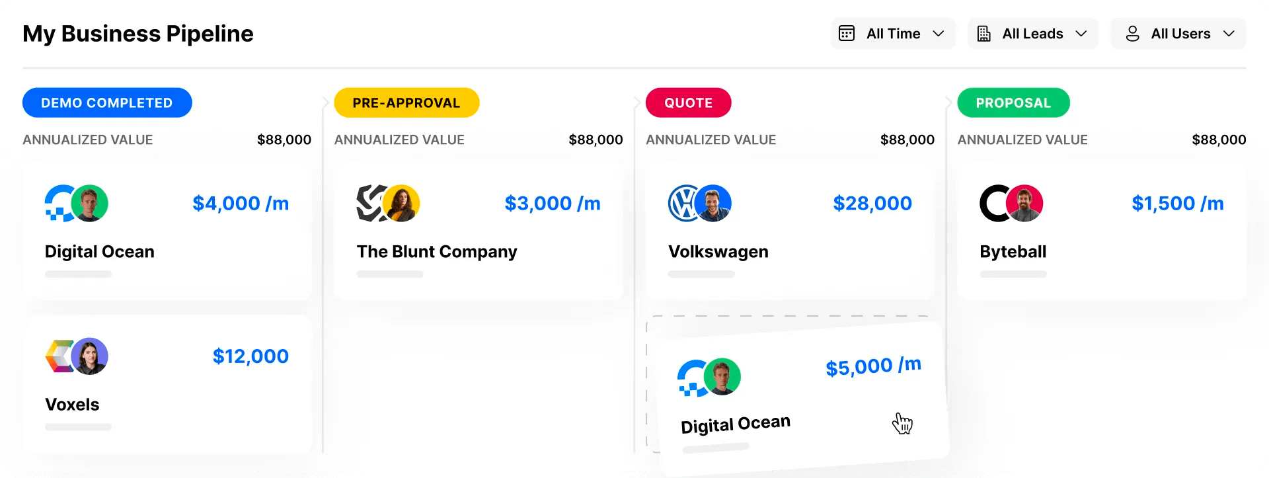The height and width of the screenshot is (478, 1269).
Task: Click the Volkswagen logo icon
Action: (684, 203)
